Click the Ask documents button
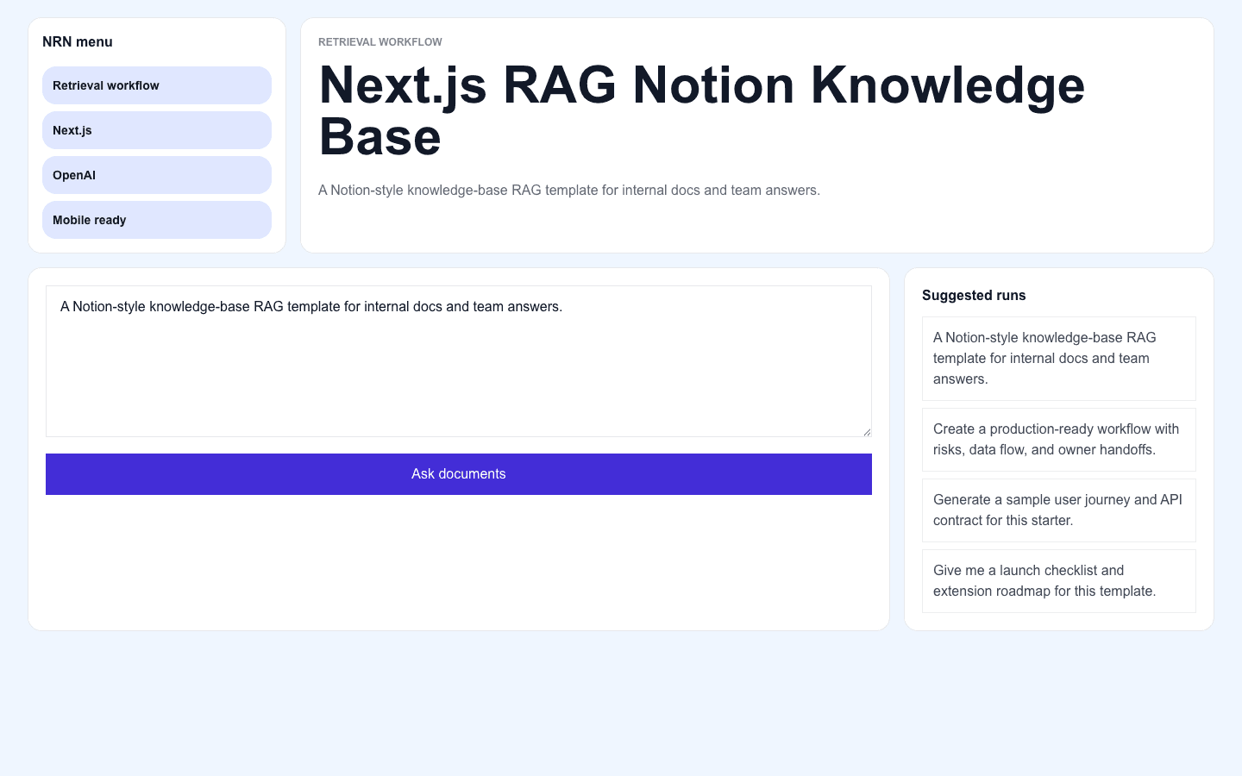The image size is (1242, 776). tap(459, 474)
